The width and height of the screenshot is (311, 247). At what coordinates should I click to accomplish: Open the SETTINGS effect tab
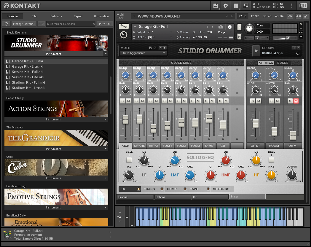(x=222, y=189)
